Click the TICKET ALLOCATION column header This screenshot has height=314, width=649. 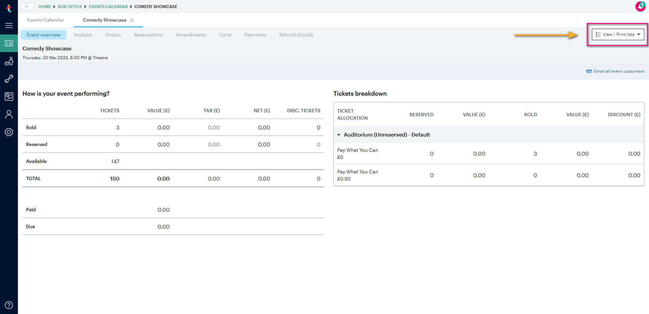(x=353, y=114)
